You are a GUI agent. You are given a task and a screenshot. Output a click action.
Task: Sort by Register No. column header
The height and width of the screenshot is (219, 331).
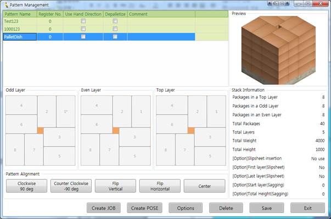(50, 14)
